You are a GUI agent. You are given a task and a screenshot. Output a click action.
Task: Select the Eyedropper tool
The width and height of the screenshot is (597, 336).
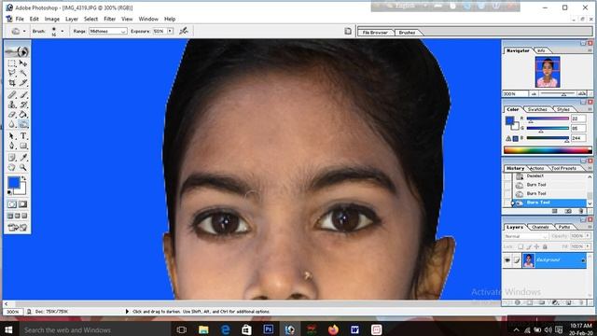tap(23, 158)
